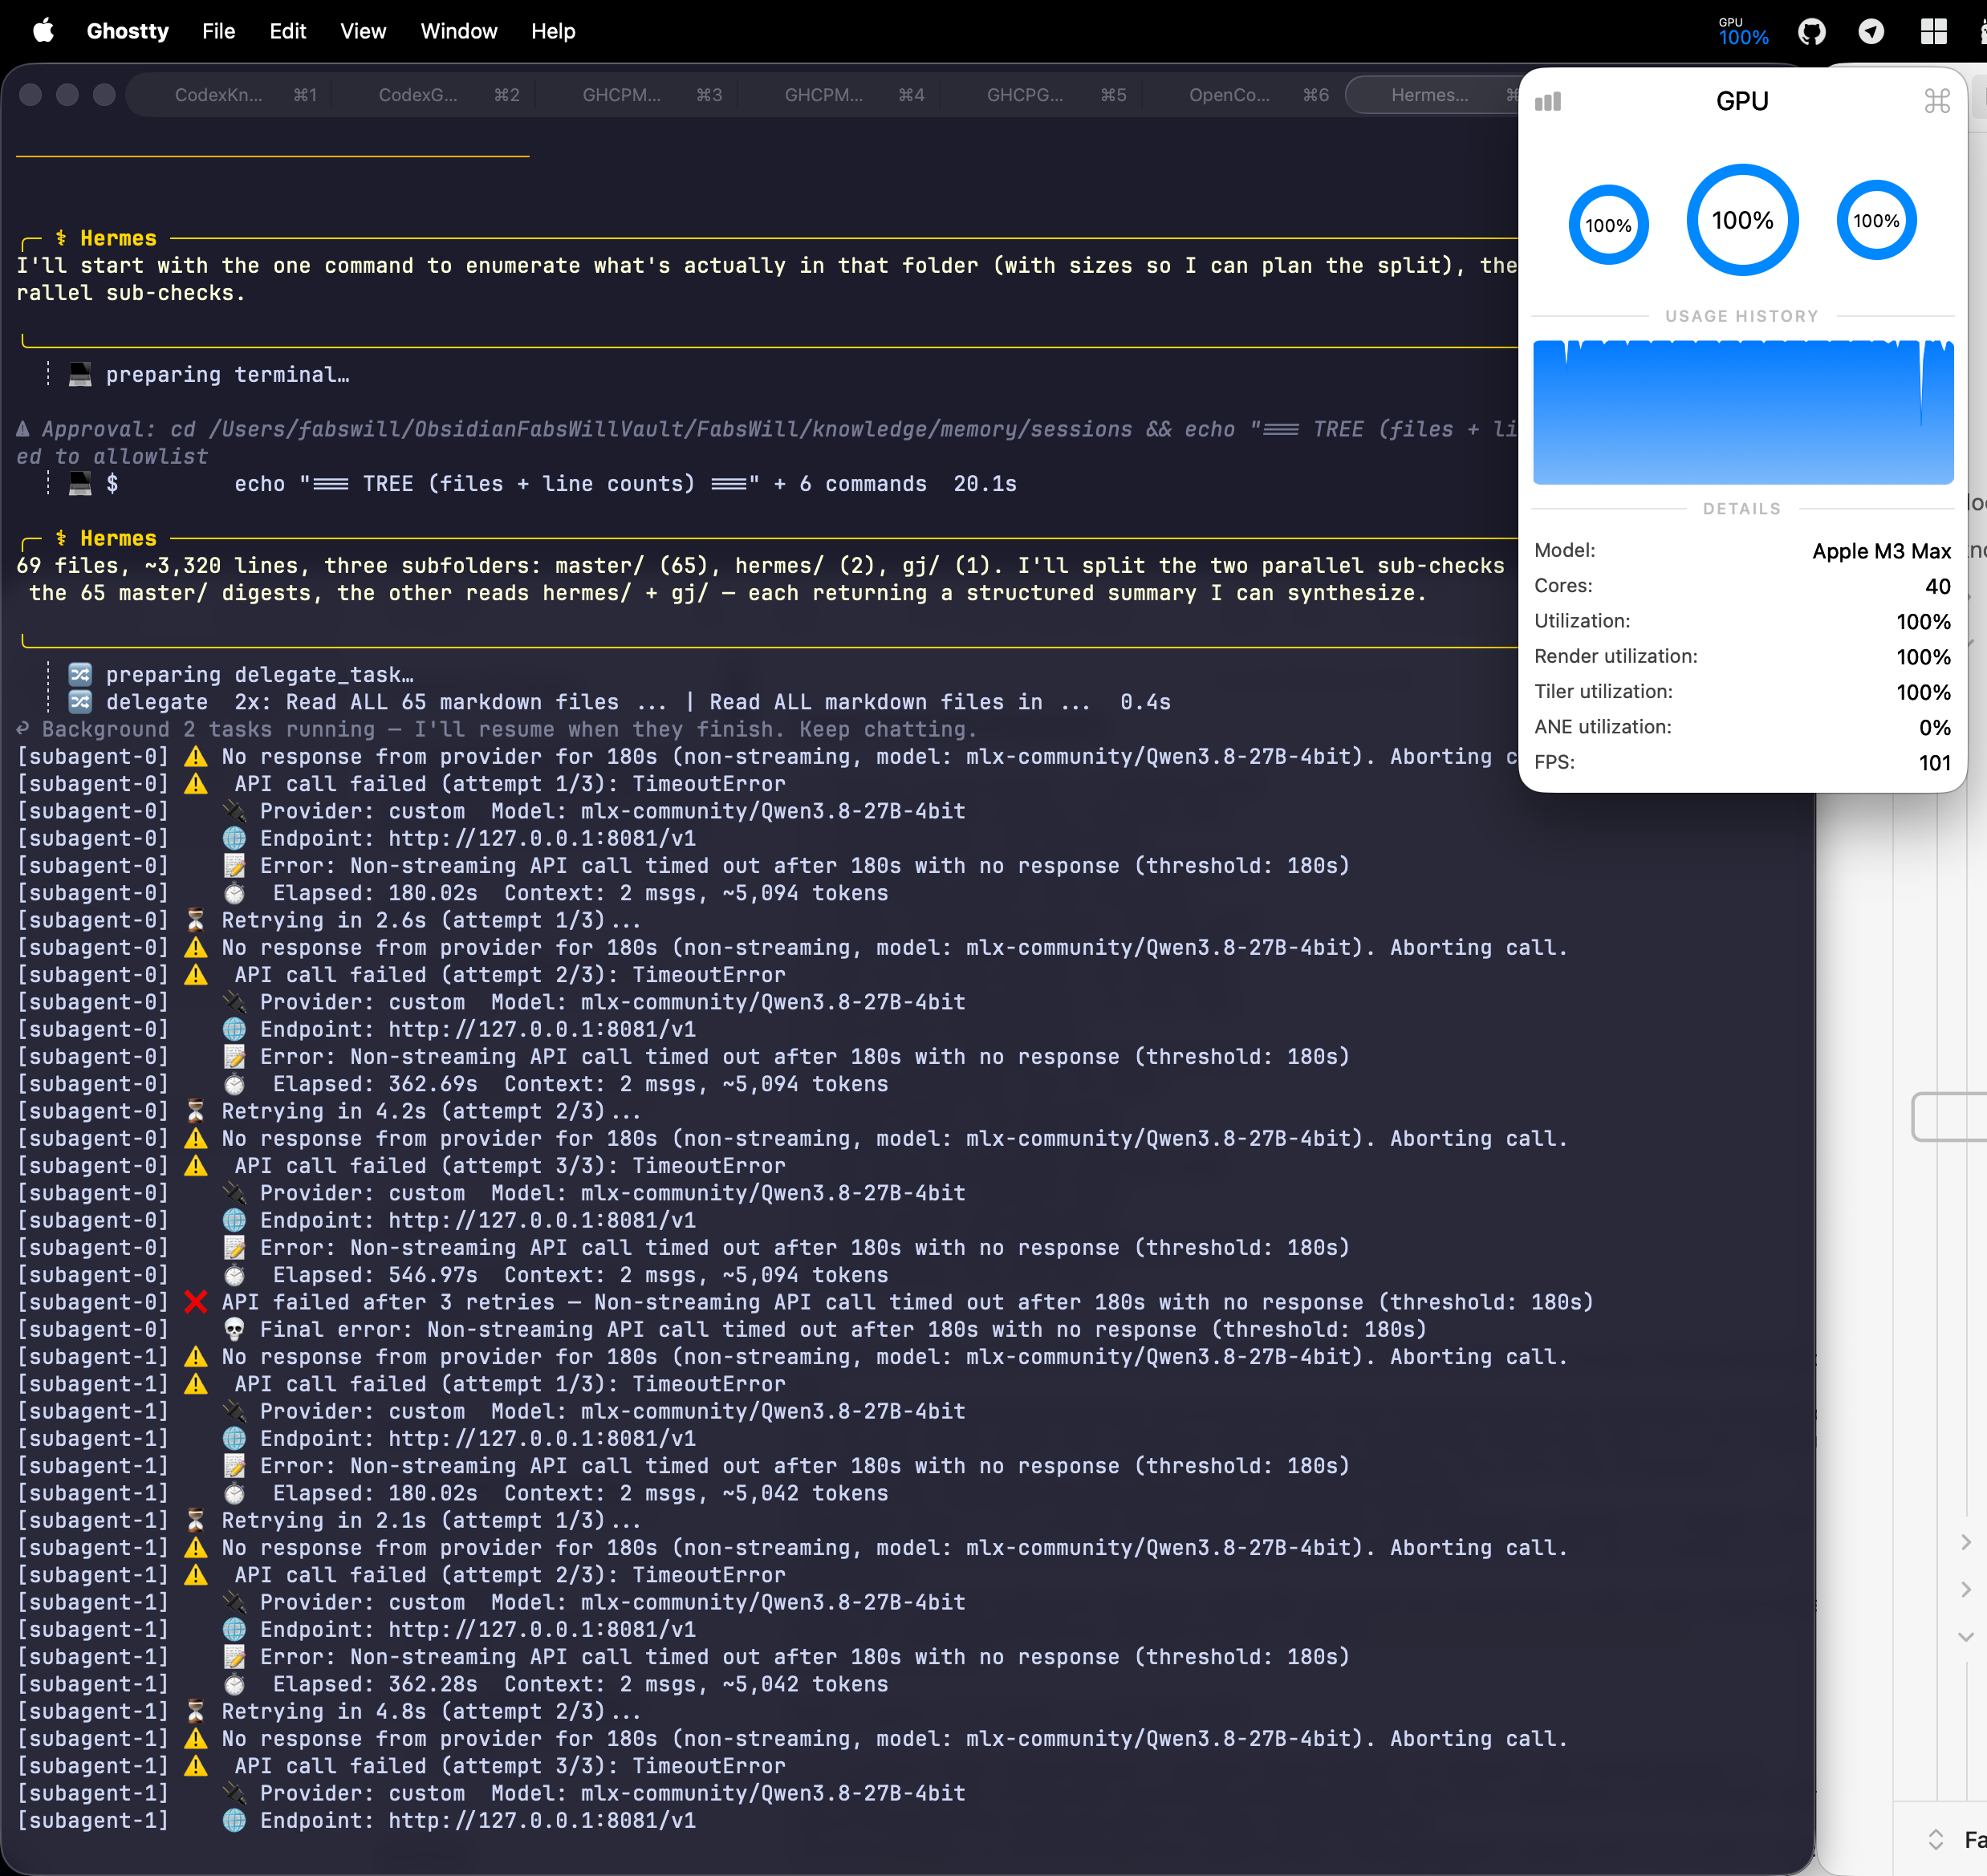Open the GitHub menu bar icon
Image resolution: width=1987 pixels, height=1876 pixels.
point(1811,31)
